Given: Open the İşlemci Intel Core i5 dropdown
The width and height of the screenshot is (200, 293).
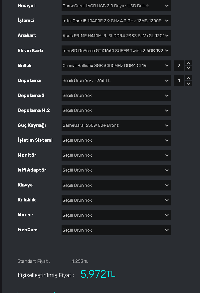Looking at the screenshot, I should (116, 21).
